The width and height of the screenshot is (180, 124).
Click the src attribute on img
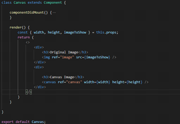79,57
